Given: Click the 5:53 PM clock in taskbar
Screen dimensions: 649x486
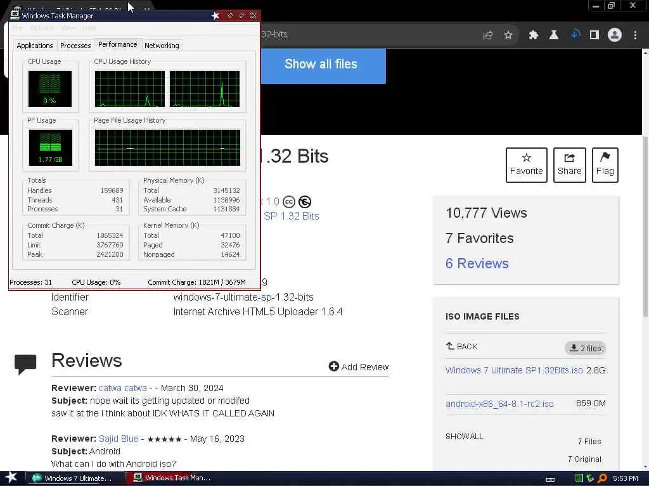Looking at the screenshot, I should tap(625, 478).
